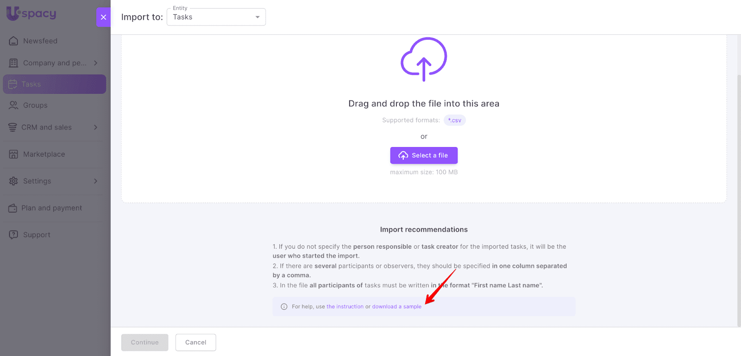The width and height of the screenshot is (741, 356).
Task: Click the Newsfeed home icon
Action: (13, 41)
